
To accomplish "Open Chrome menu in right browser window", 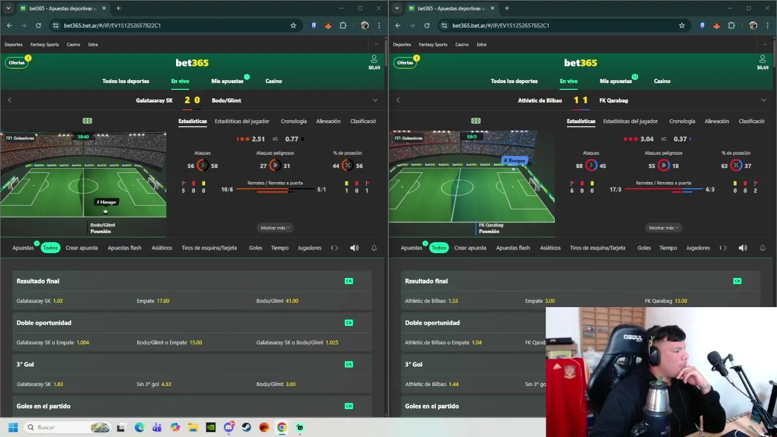I will [x=767, y=25].
